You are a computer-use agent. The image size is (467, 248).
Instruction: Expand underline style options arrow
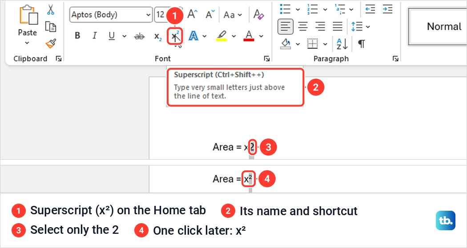(x=124, y=36)
